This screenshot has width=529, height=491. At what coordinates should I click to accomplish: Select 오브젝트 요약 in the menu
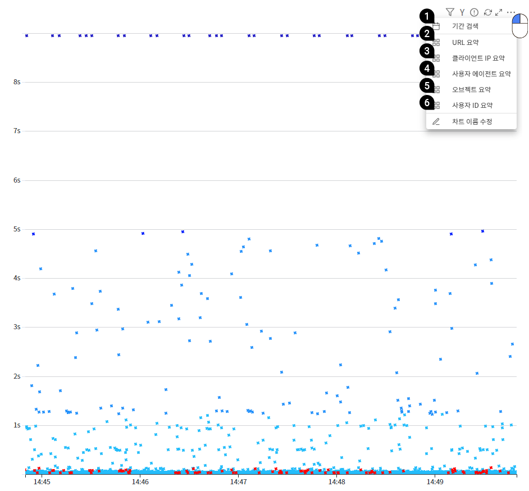tap(471, 89)
